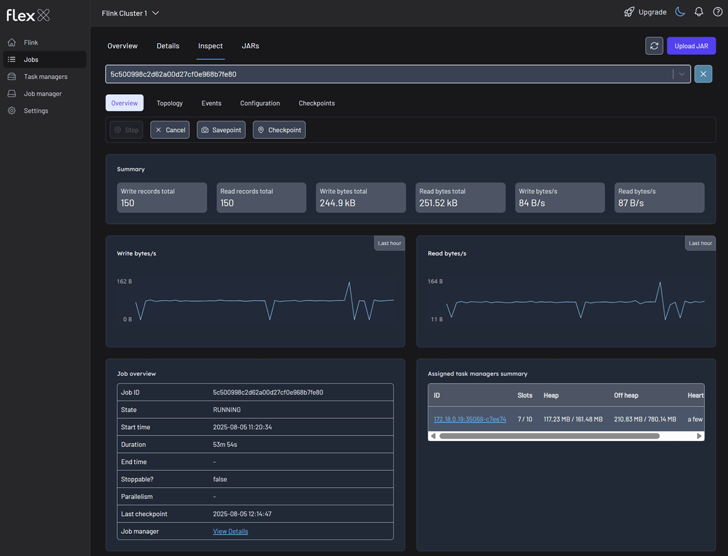Click the Write bytes/s line chart
This screenshot has height=556, width=728.
pos(264,301)
